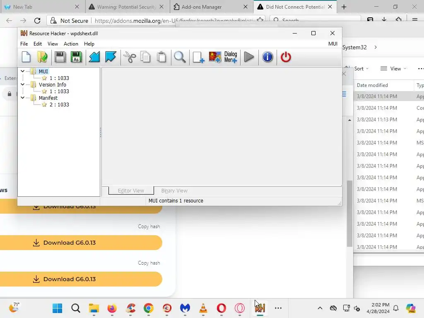The width and height of the screenshot is (424, 318).
Task: Click the blue export resource arrow icon
Action: 111,57
